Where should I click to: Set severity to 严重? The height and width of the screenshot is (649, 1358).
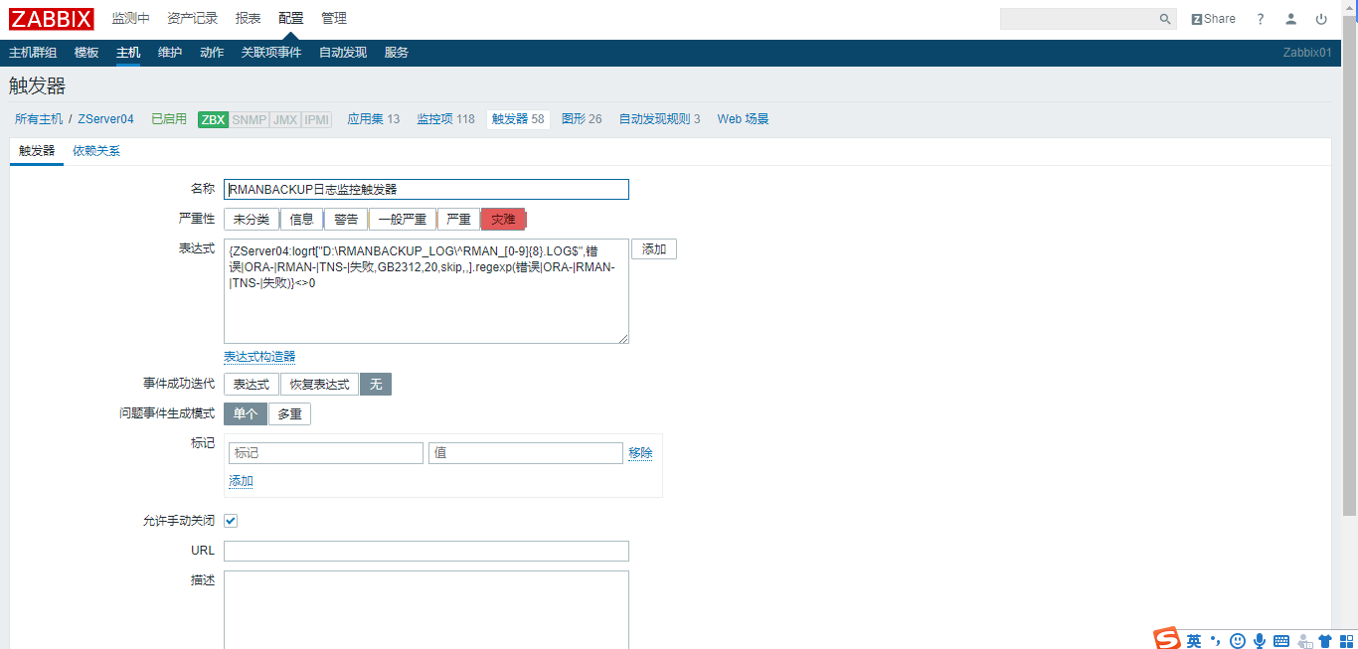coord(458,220)
